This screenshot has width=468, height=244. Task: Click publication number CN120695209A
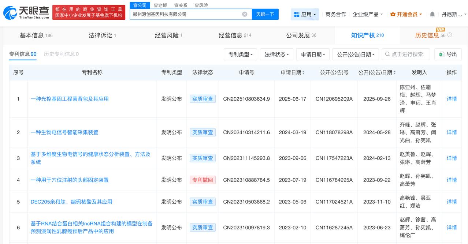[334, 99]
